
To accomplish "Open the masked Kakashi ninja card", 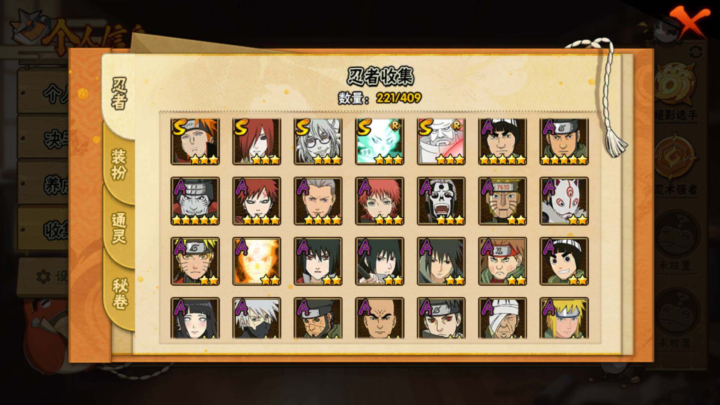I will click(256, 318).
